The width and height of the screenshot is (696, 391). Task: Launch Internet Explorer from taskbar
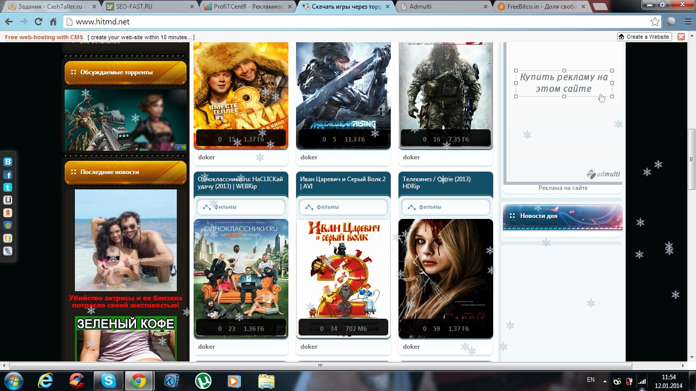tap(46, 380)
